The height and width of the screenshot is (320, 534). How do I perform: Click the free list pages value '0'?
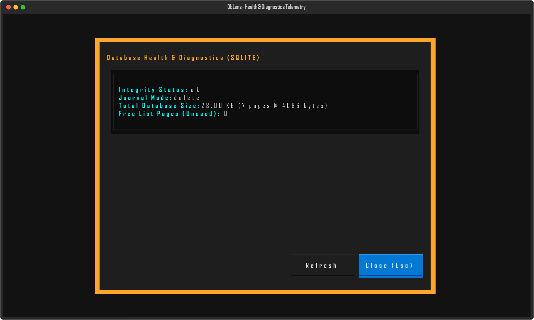(x=226, y=114)
